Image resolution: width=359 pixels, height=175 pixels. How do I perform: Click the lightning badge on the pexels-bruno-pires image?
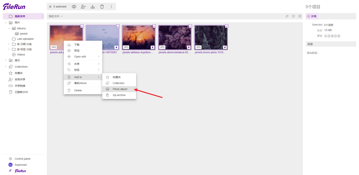tap(225, 47)
